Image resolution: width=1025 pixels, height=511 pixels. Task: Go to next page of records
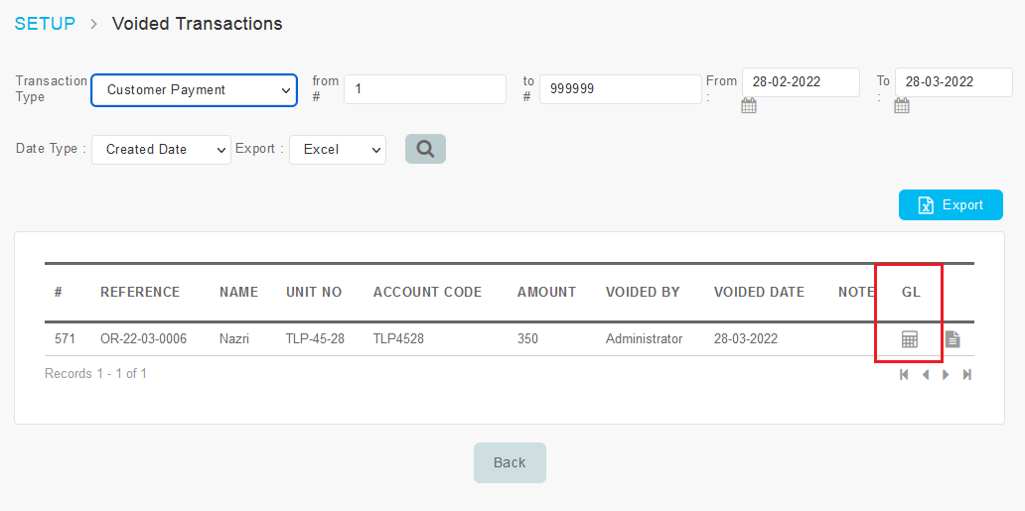(946, 375)
